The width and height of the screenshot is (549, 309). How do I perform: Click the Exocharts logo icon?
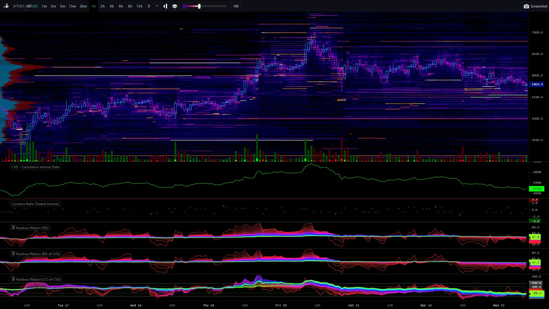[6, 6]
